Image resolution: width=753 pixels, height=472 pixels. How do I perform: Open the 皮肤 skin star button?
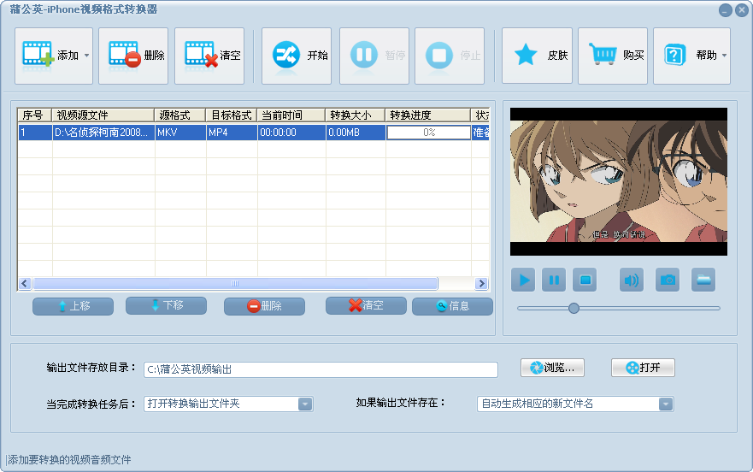(x=537, y=56)
